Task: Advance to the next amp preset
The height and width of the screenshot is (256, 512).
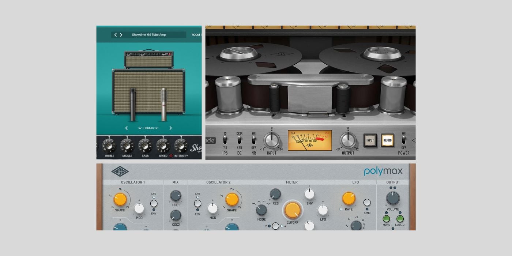Action: click(x=121, y=34)
